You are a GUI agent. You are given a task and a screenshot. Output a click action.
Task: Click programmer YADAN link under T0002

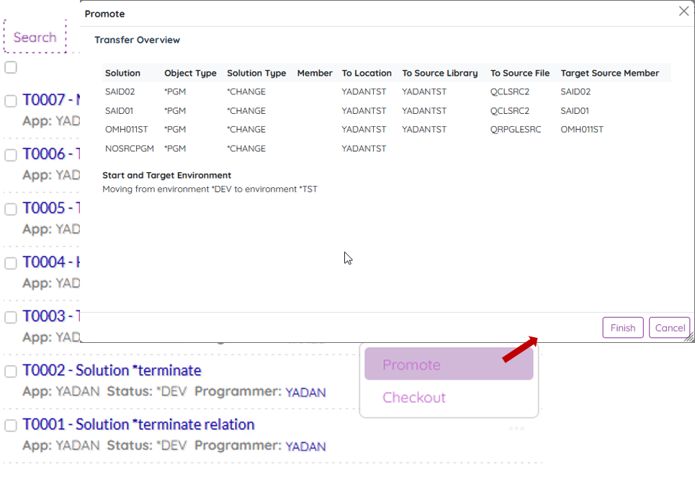305,393
